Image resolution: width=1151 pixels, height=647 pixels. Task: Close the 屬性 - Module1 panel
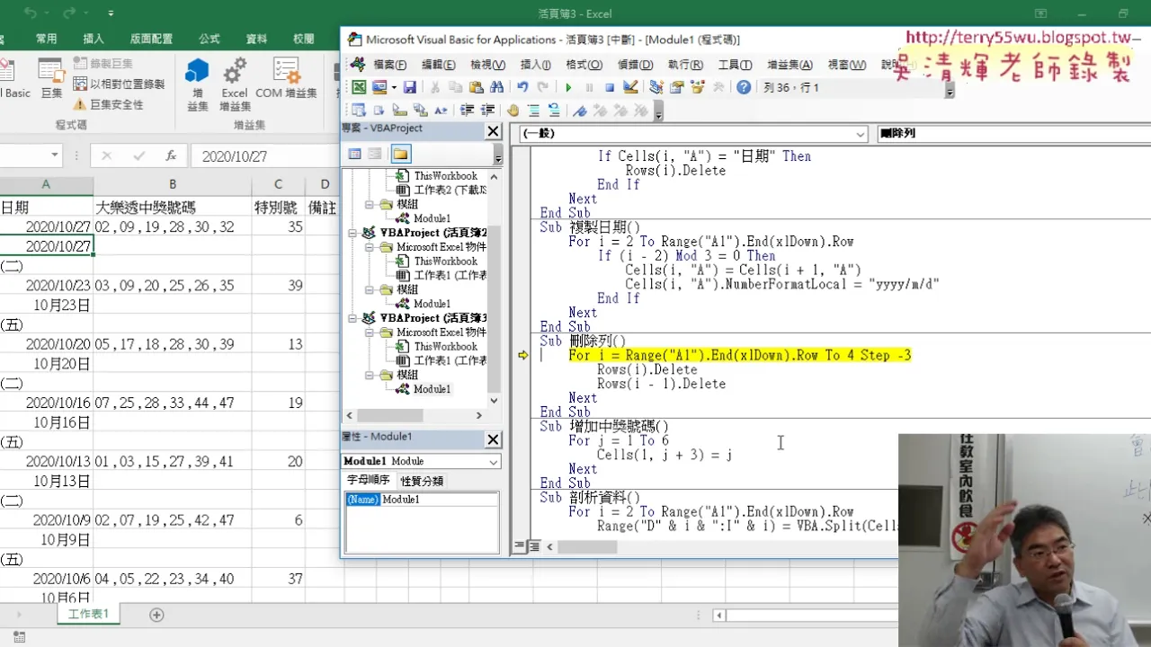pos(493,439)
